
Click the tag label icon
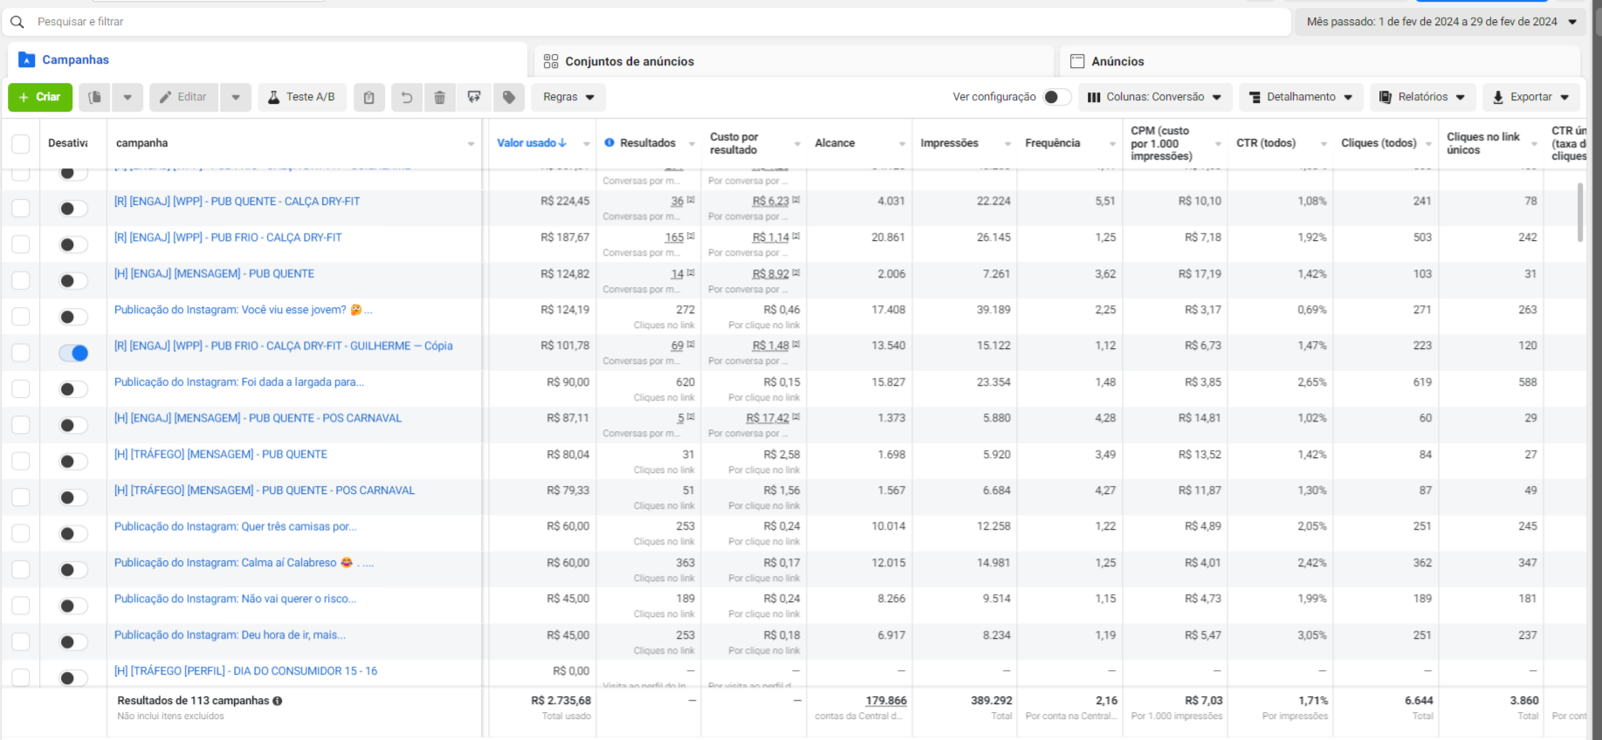coord(509,97)
